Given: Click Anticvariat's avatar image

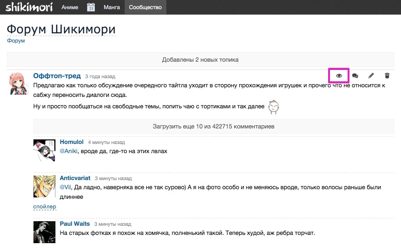Looking at the screenshot, I should pos(44,186).
